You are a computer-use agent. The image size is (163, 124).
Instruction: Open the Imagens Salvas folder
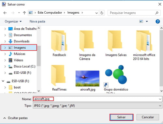point(116,43)
